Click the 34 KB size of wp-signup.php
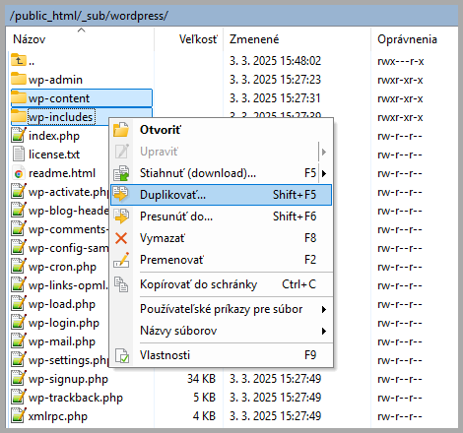Image resolution: width=463 pixels, height=433 pixels. click(x=201, y=379)
